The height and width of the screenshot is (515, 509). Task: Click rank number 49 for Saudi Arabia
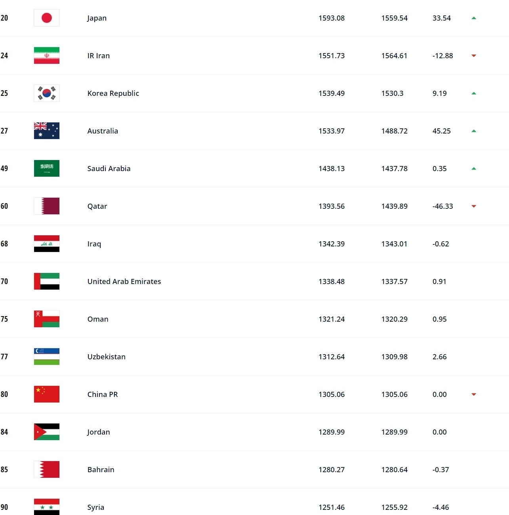click(4, 168)
